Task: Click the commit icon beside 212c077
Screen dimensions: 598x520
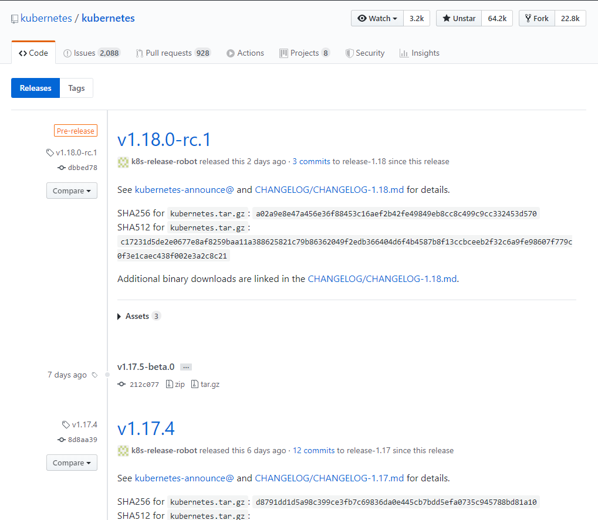Action: pyautogui.click(x=121, y=385)
